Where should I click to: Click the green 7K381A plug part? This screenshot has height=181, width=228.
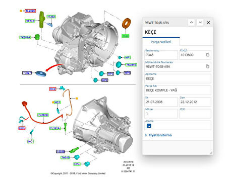pyautogui.click(x=37, y=37)
